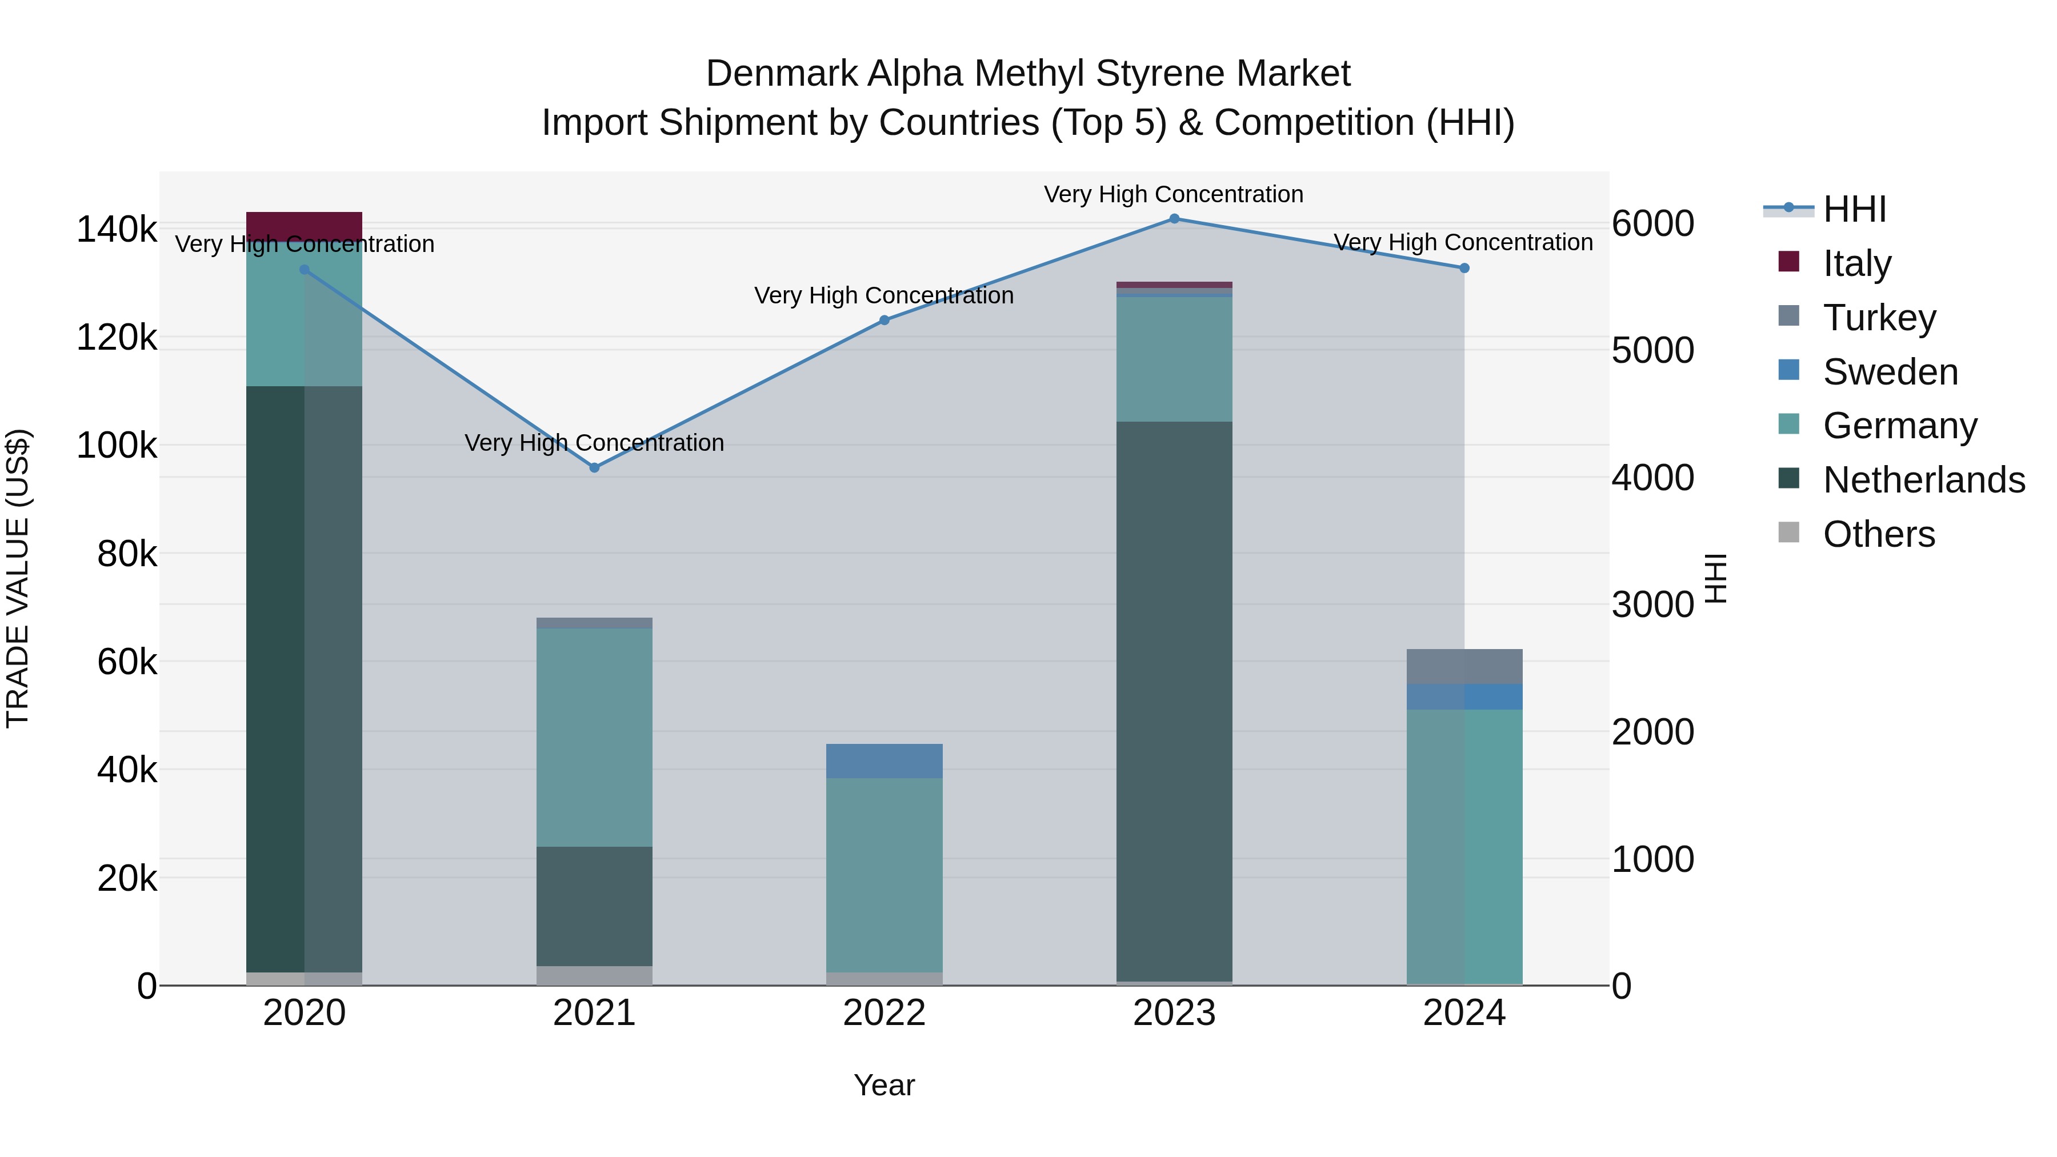Screen dimensions: 2057x1157
Task: Click the 6000 right-axis tick label
Action: [1653, 223]
